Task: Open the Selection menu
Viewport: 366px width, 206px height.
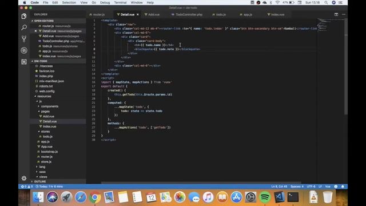Action: [69, 2]
